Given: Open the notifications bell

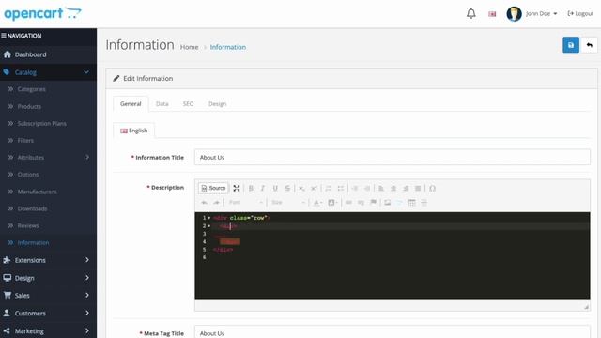Looking at the screenshot, I should (471, 14).
